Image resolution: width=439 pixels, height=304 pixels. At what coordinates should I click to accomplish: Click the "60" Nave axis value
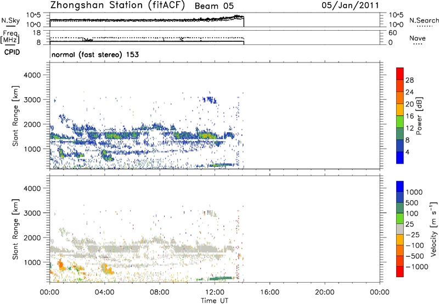tap(392, 33)
